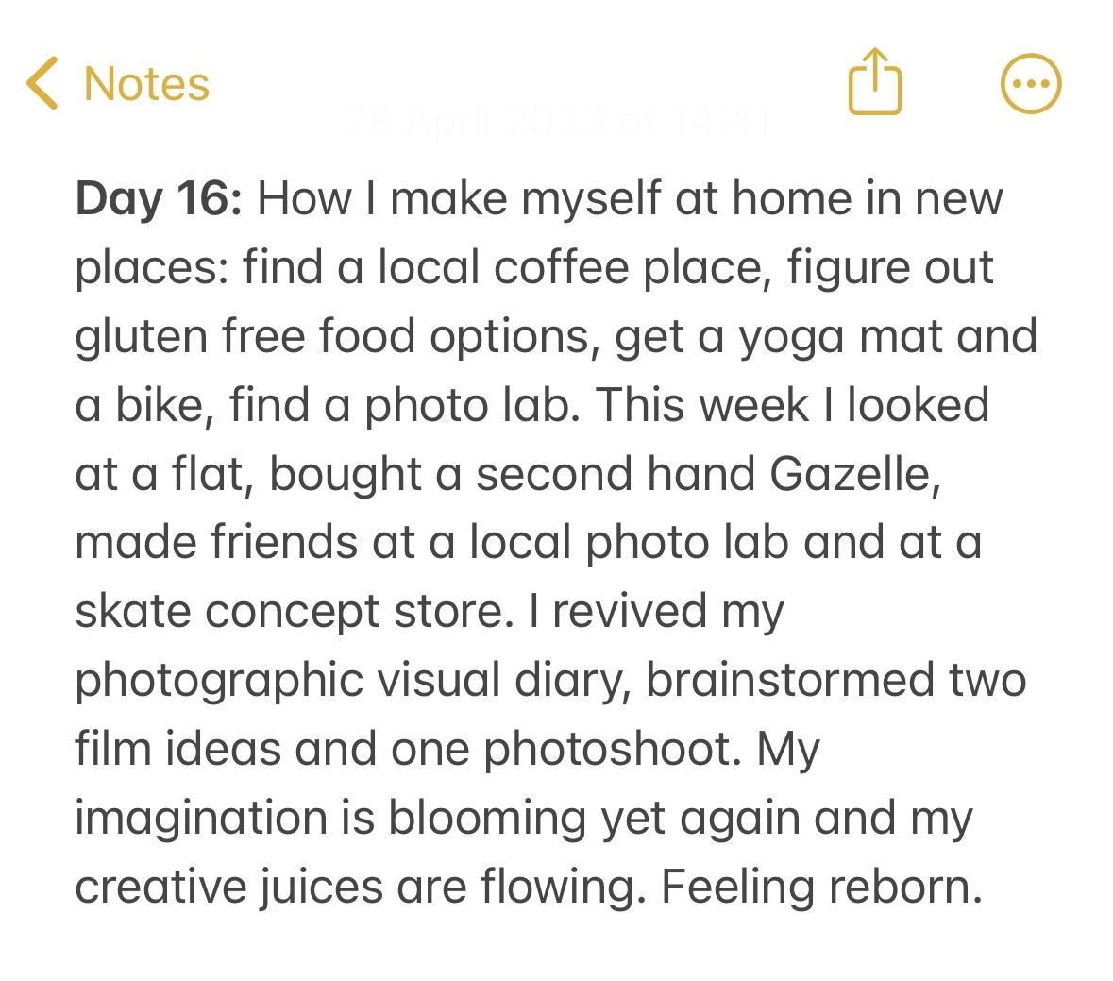This screenshot has height=981, width=1113.
Task: Open the more options ellipsis menu
Action: (x=1030, y=84)
